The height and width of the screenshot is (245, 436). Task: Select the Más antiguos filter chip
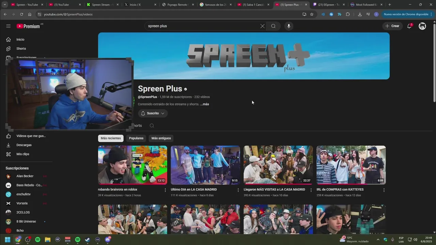[161, 138]
